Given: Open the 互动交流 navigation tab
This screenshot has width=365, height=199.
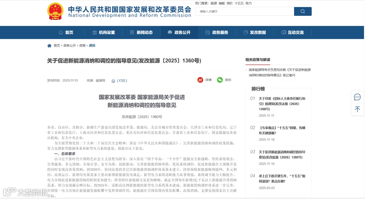Looking at the screenshot, I should 293,32.
